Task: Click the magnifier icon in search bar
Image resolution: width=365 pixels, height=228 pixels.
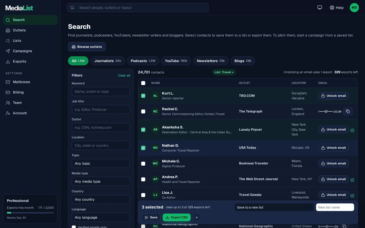Action: coord(72,8)
